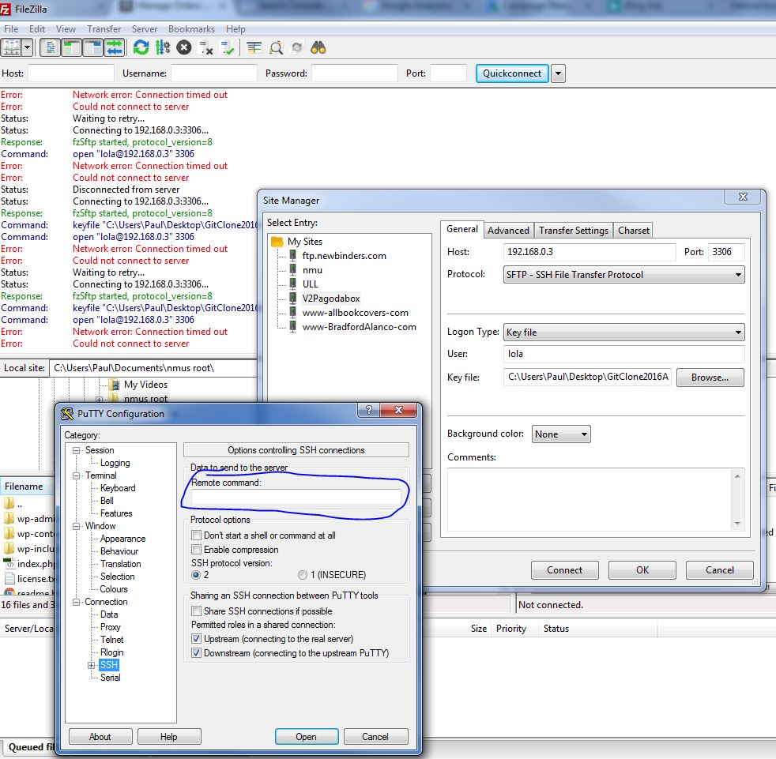The width and height of the screenshot is (776, 759).
Task: Toggle directory comparison magnifier icon
Action: point(276,48)
